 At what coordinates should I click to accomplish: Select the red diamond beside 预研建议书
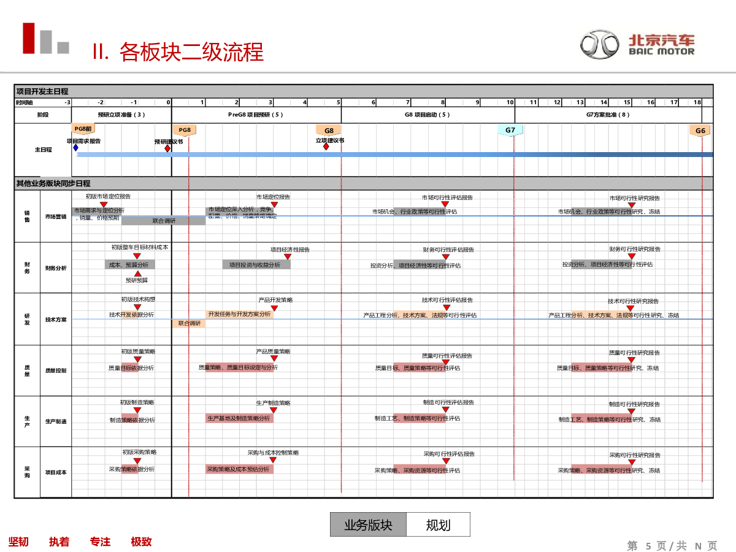[167, 148]
